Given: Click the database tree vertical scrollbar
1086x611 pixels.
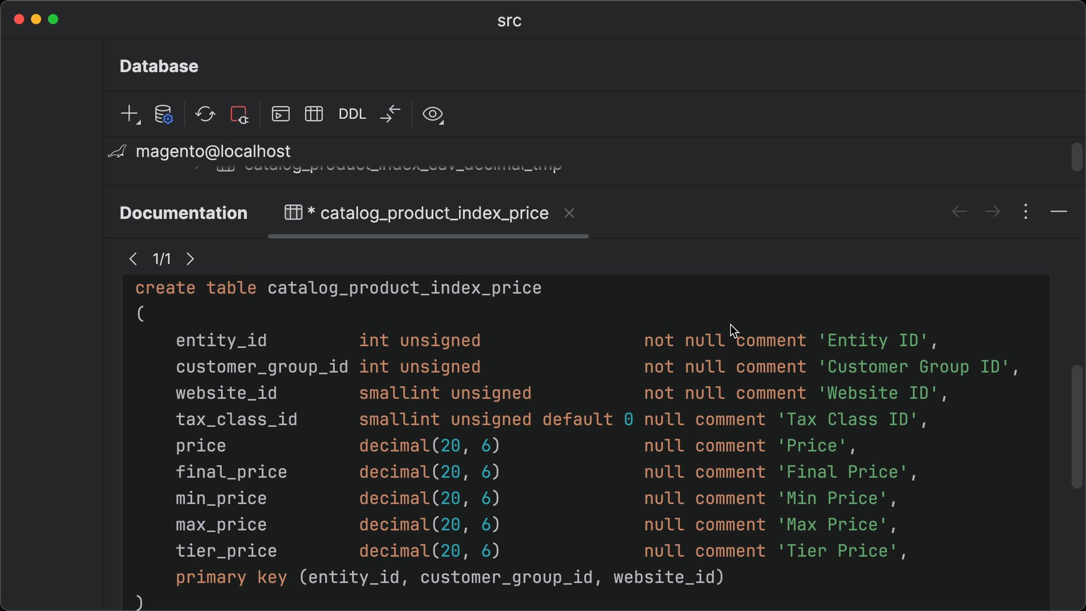Looking at the screenshot, I should (1077, 157).
